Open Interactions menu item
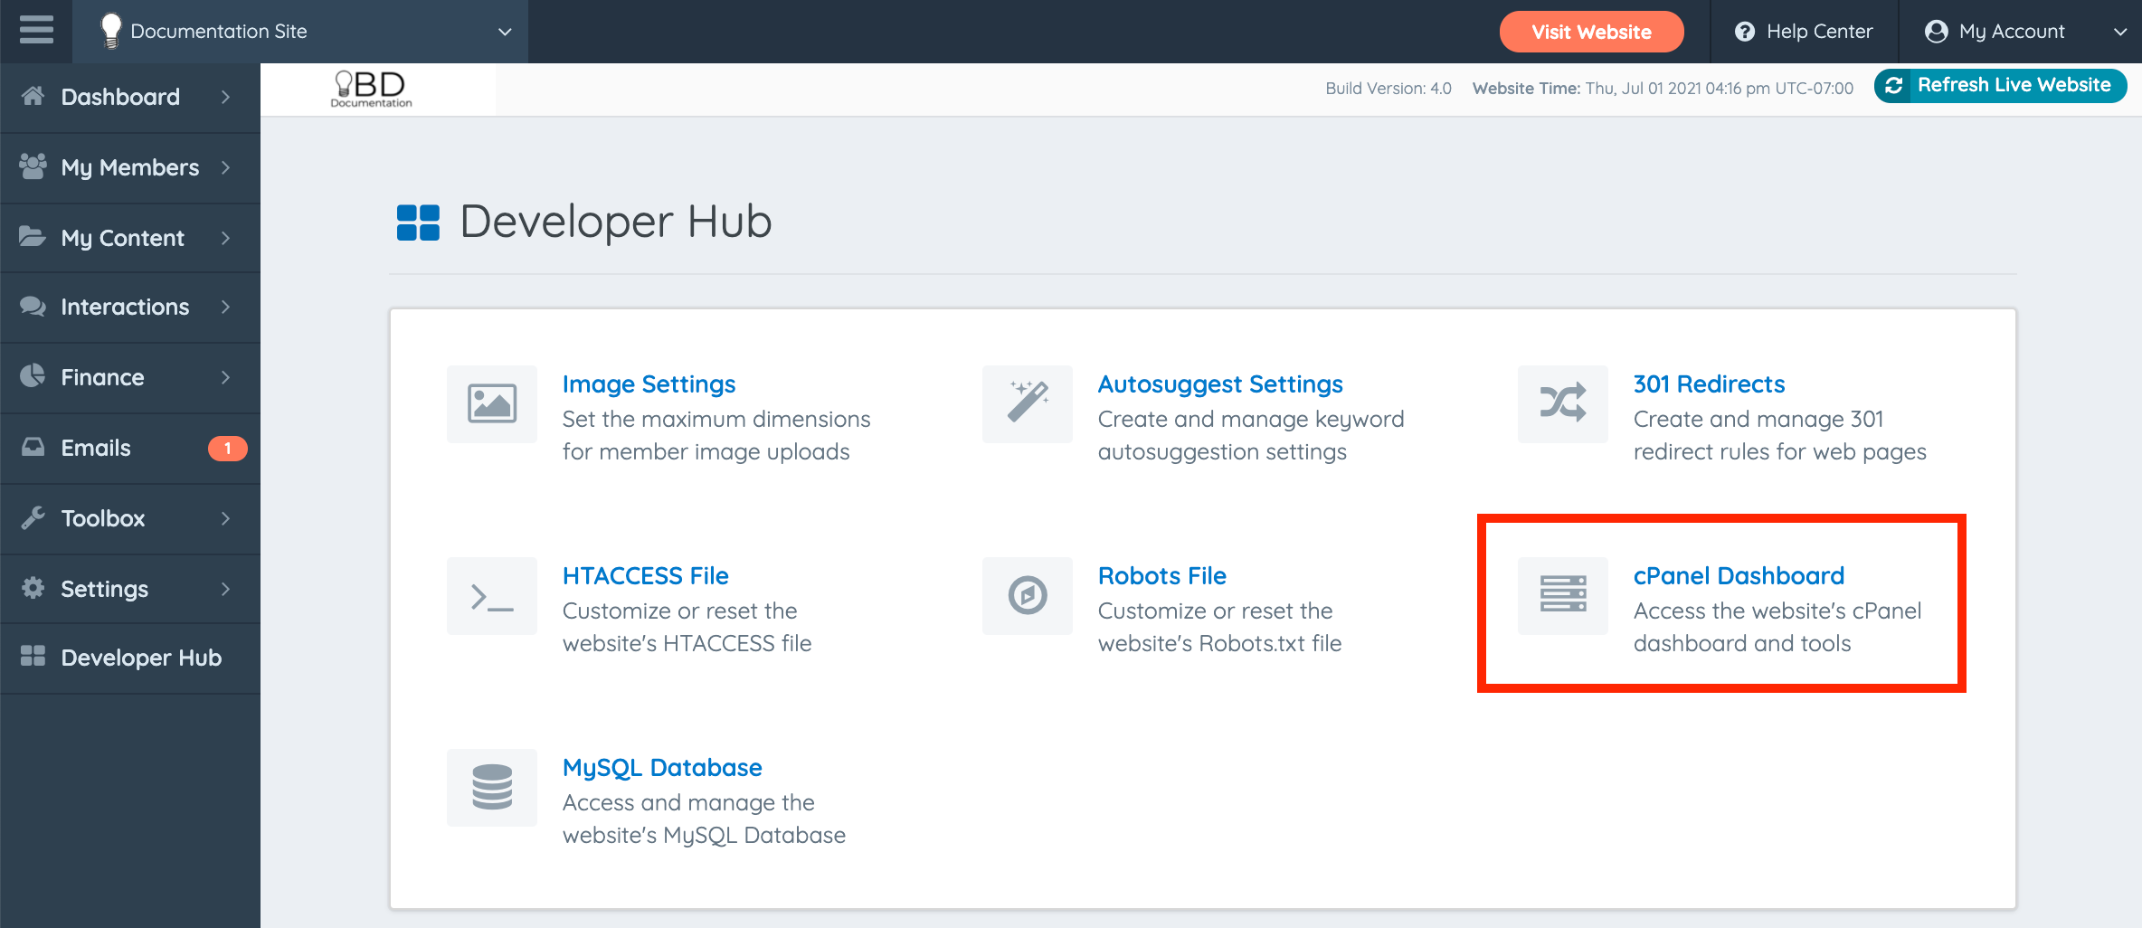Image resolution: width=2142 pixels, height=928 pixels. coord(130,308)
